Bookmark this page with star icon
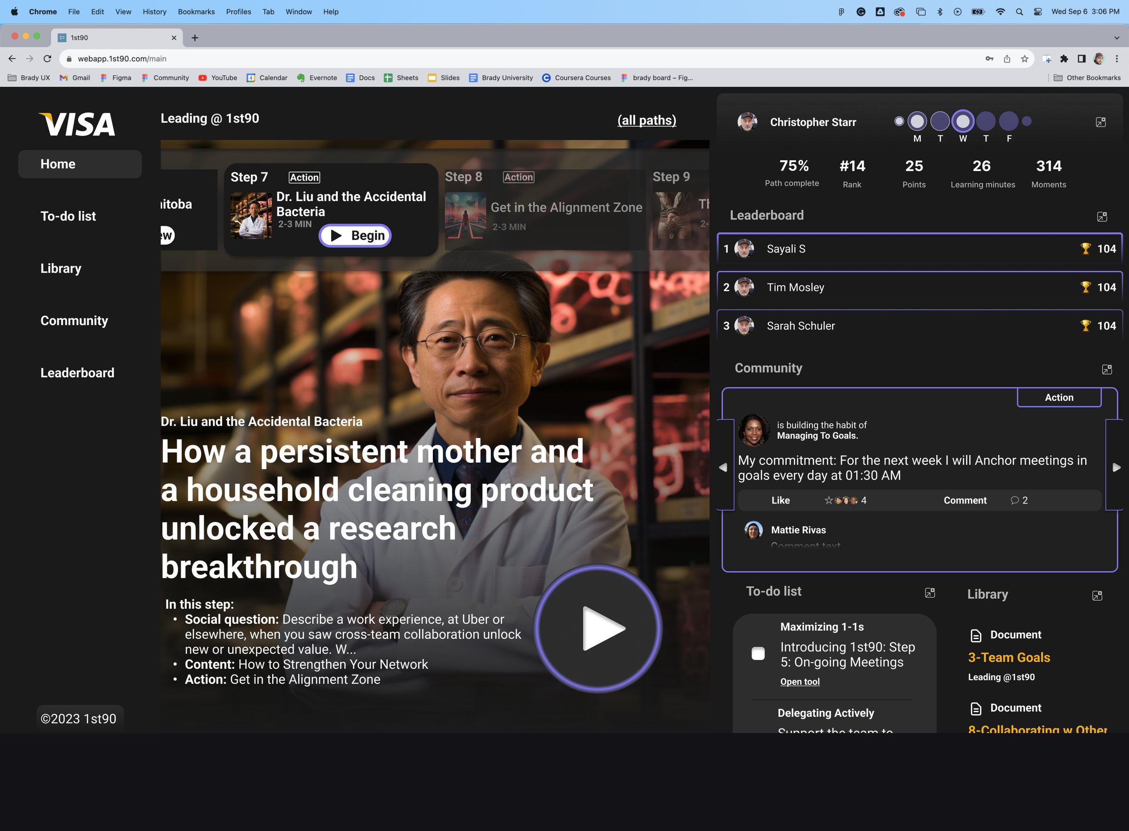The height and width of the screenshot is (831, 1129). [x=1024, y=59]
